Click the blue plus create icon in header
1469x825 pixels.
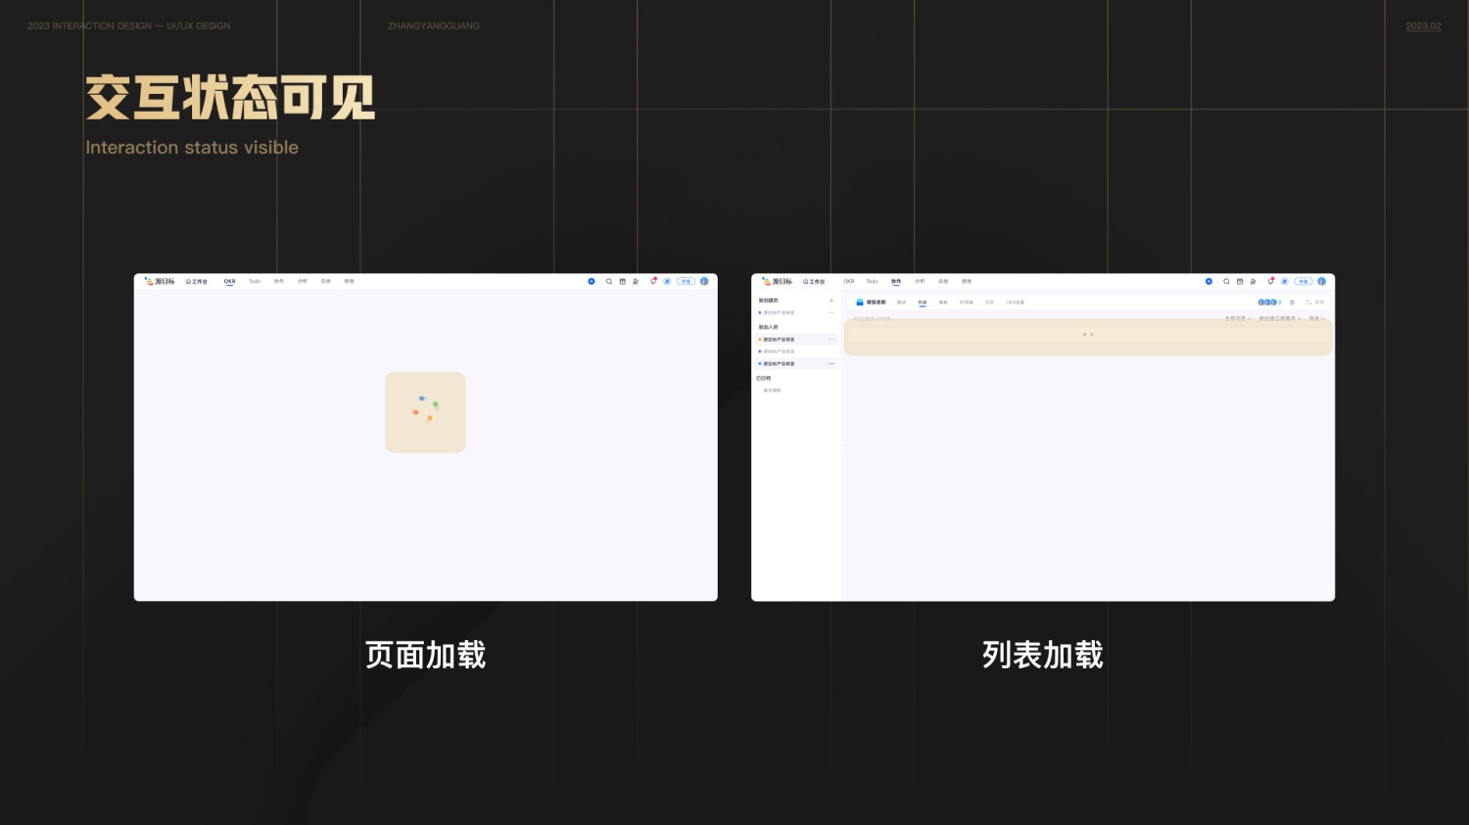point(1208,281)
